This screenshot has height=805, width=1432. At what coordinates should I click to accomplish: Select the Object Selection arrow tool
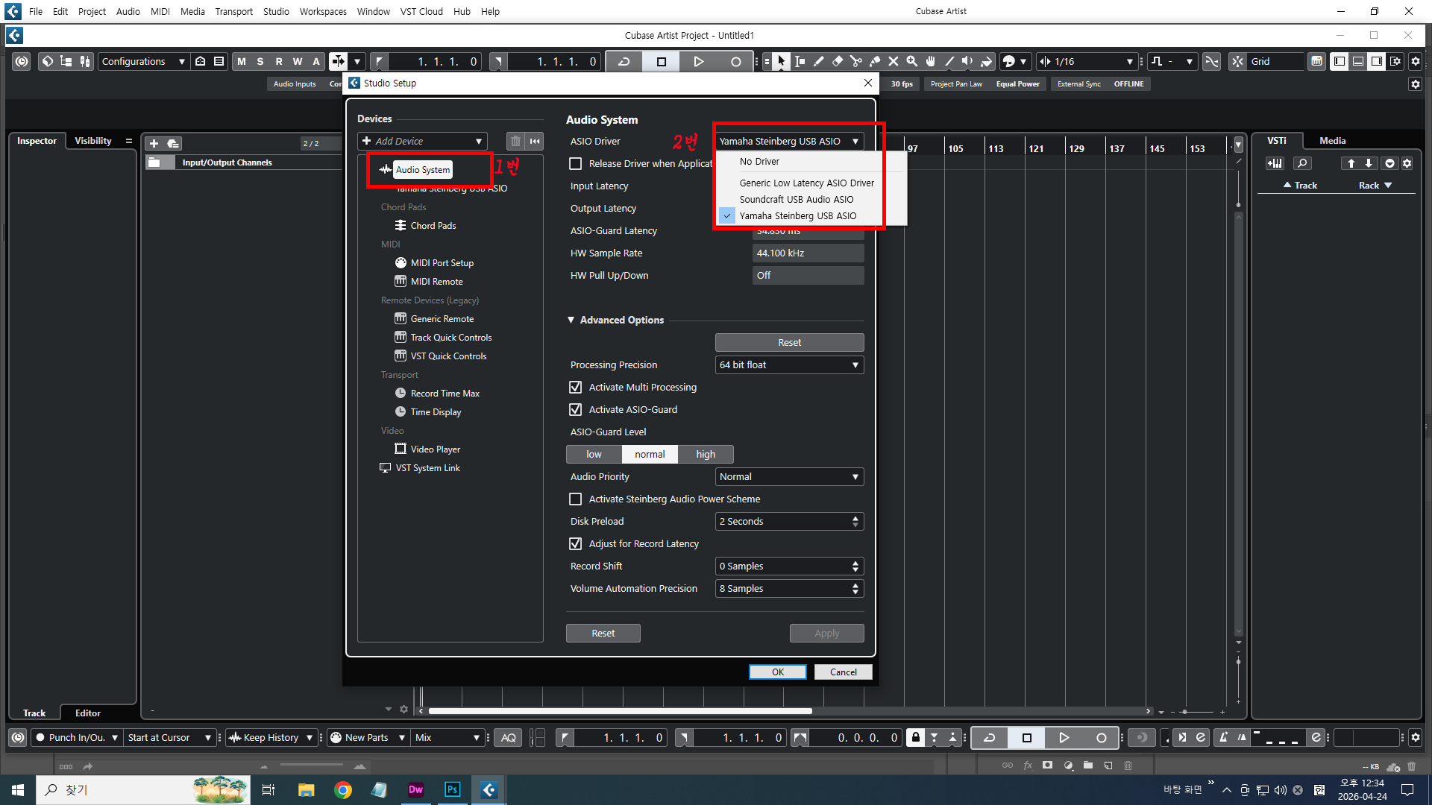pos(780,61)
